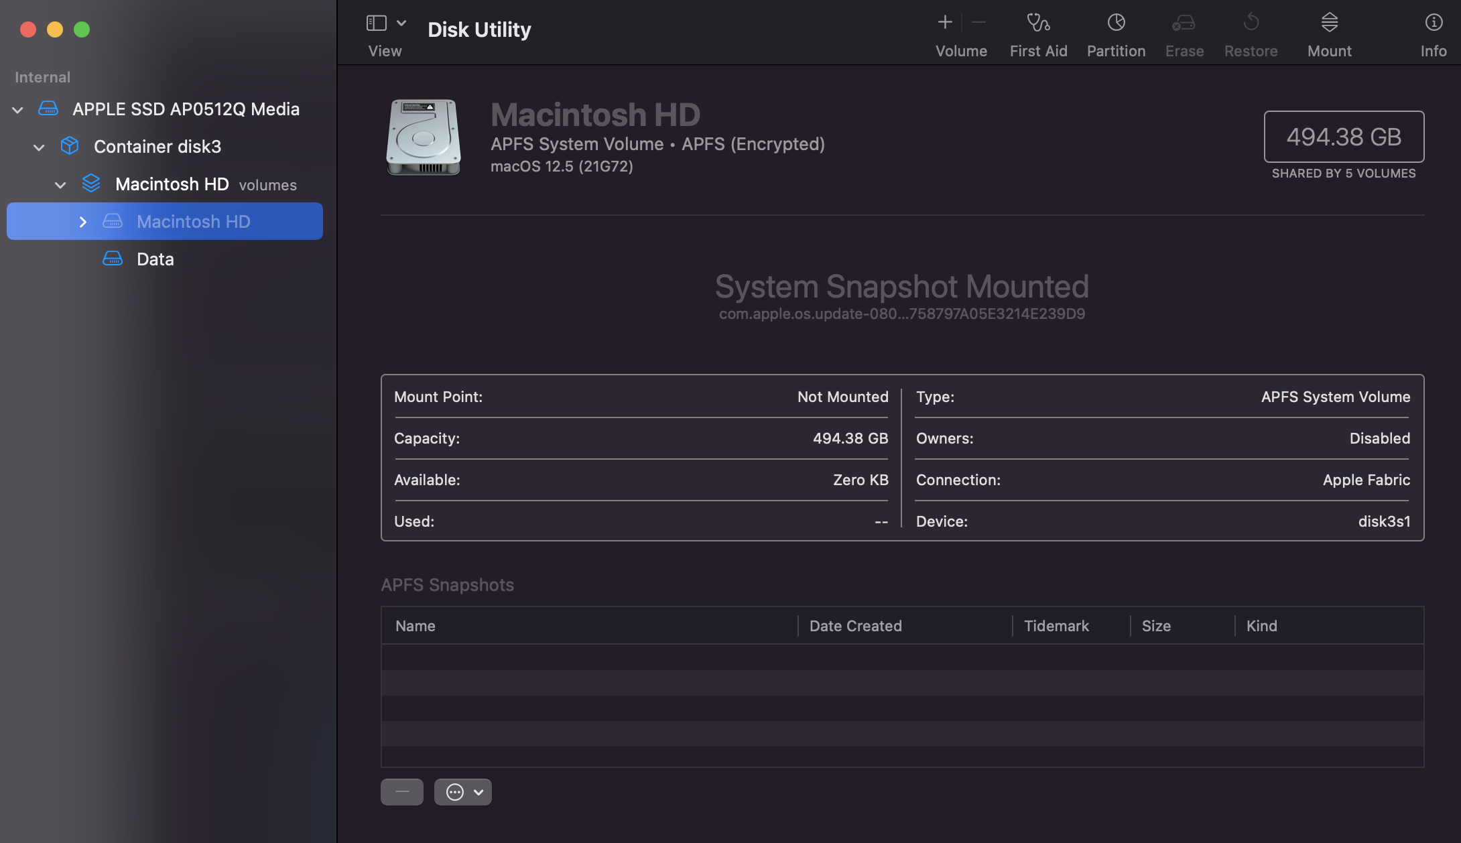
Task: Add a volume with plus icon
Action: coord(944,23)
